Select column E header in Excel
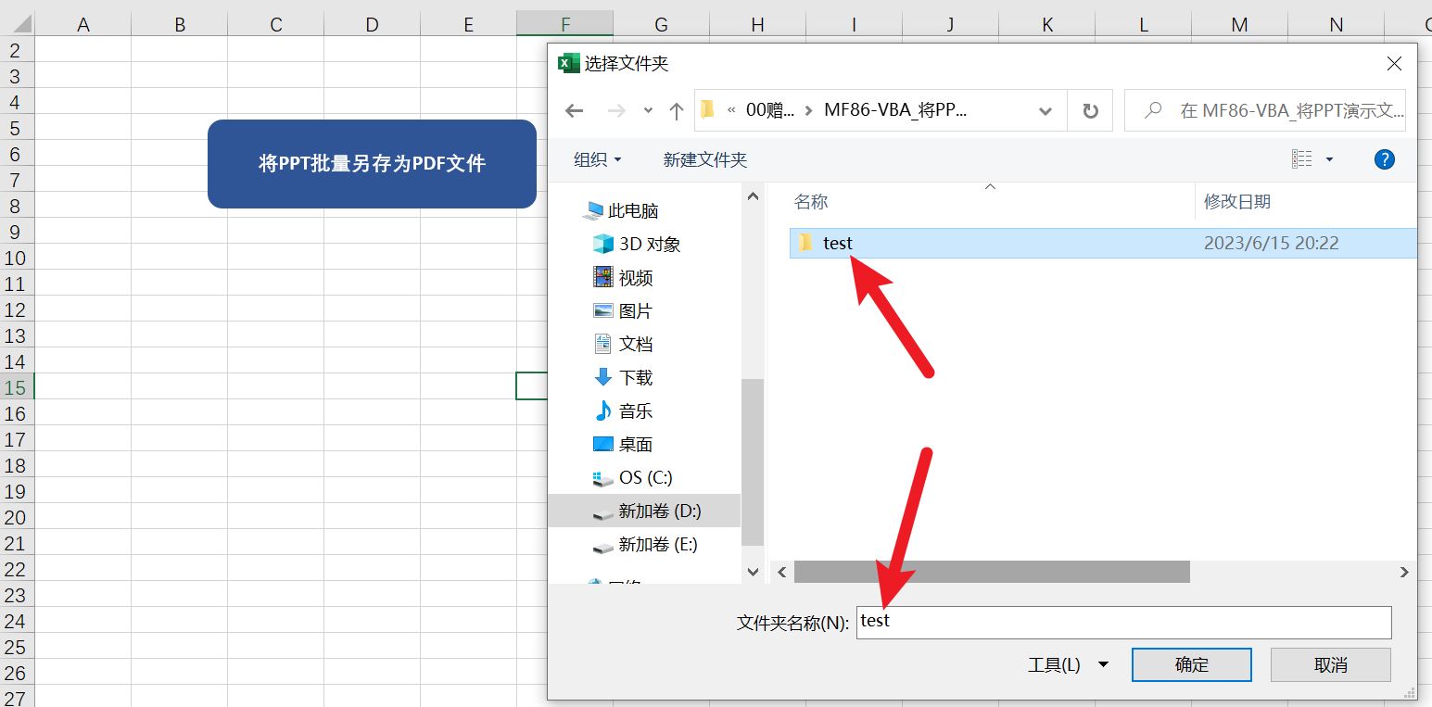This screenshot has height=707, width=1432. tap(469, 24)
